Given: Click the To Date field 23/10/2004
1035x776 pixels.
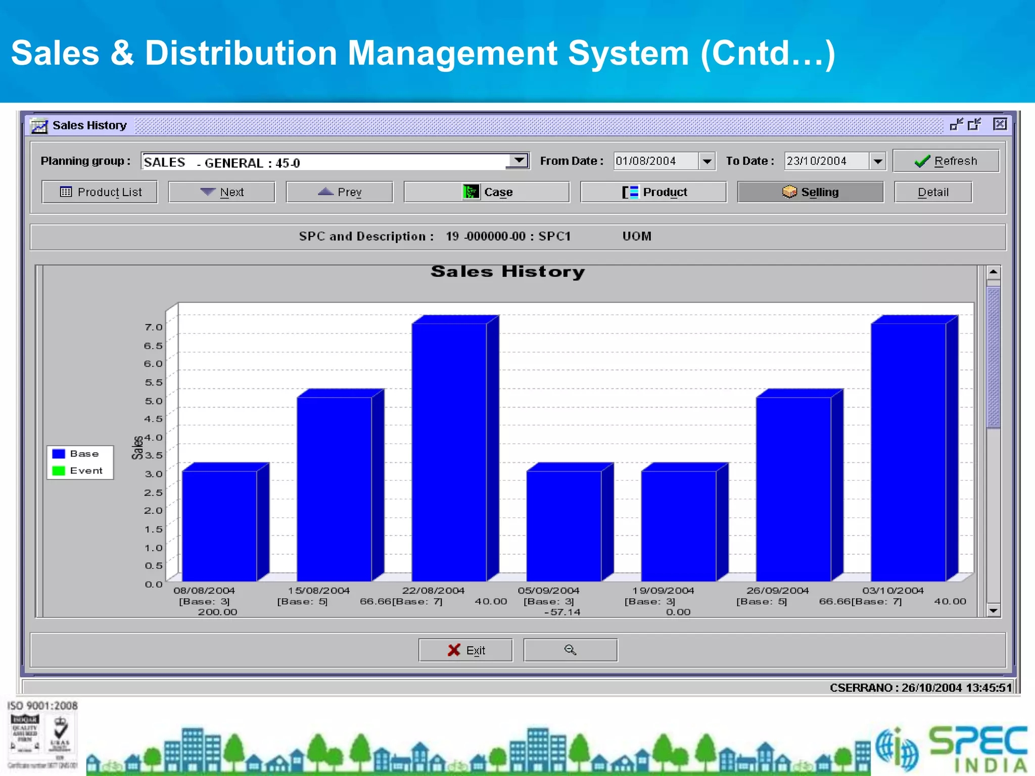Looking at the screenshot, I should point(827,161).
